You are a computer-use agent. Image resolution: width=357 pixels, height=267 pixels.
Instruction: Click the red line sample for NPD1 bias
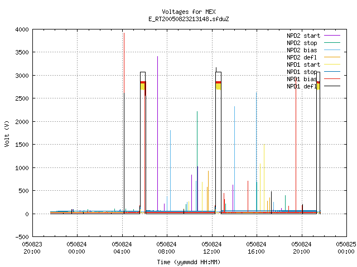[x=332, y=79]
